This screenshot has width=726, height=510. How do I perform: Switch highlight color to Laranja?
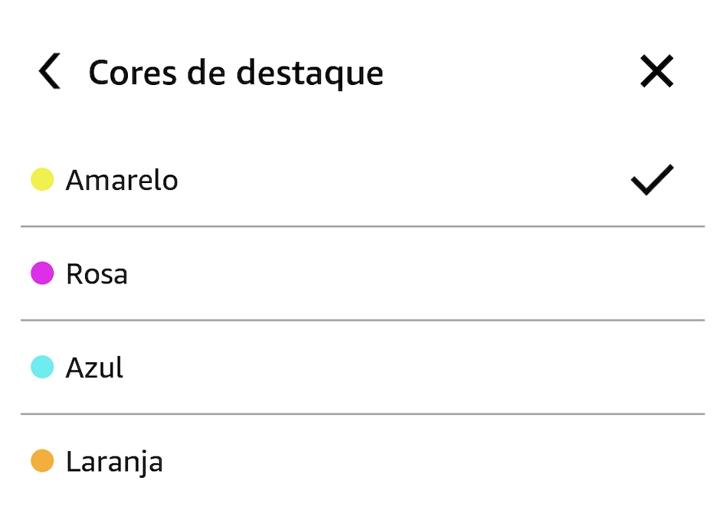(114, 461)
